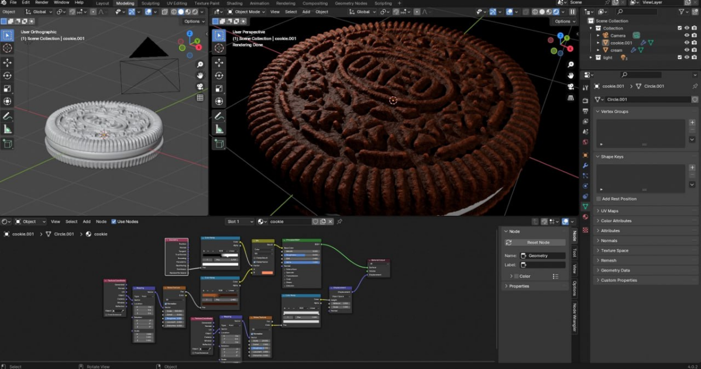Open Options dropdown in left viewport
Screen dimensions: 701x369
[x=194, y=22]
